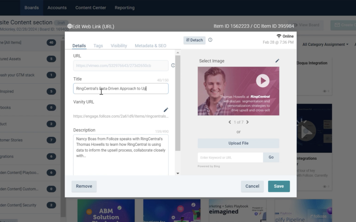Open the Details tab
This screenshot has height=222, width=356.
click(79, 46)
